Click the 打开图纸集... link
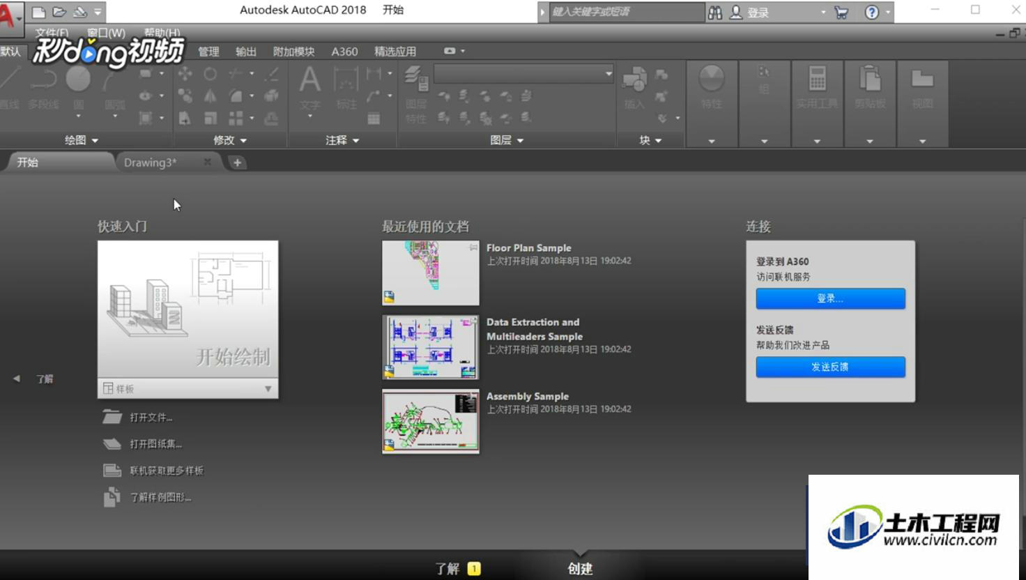Viewport: 1026px width, 580px height. tap(155, 444)
